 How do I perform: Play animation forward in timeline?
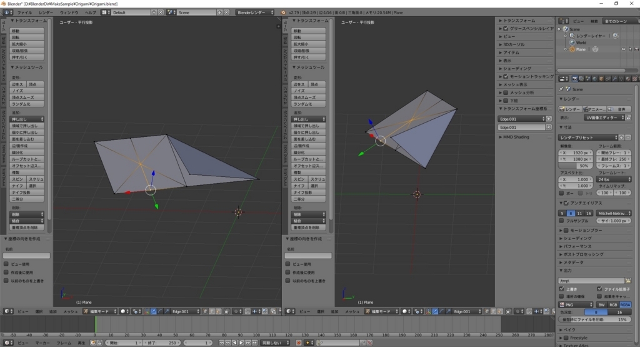pyautogui.click(x=241, y=343)
